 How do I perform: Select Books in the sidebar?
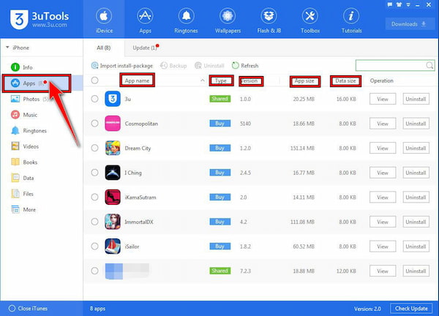(24, 162)
